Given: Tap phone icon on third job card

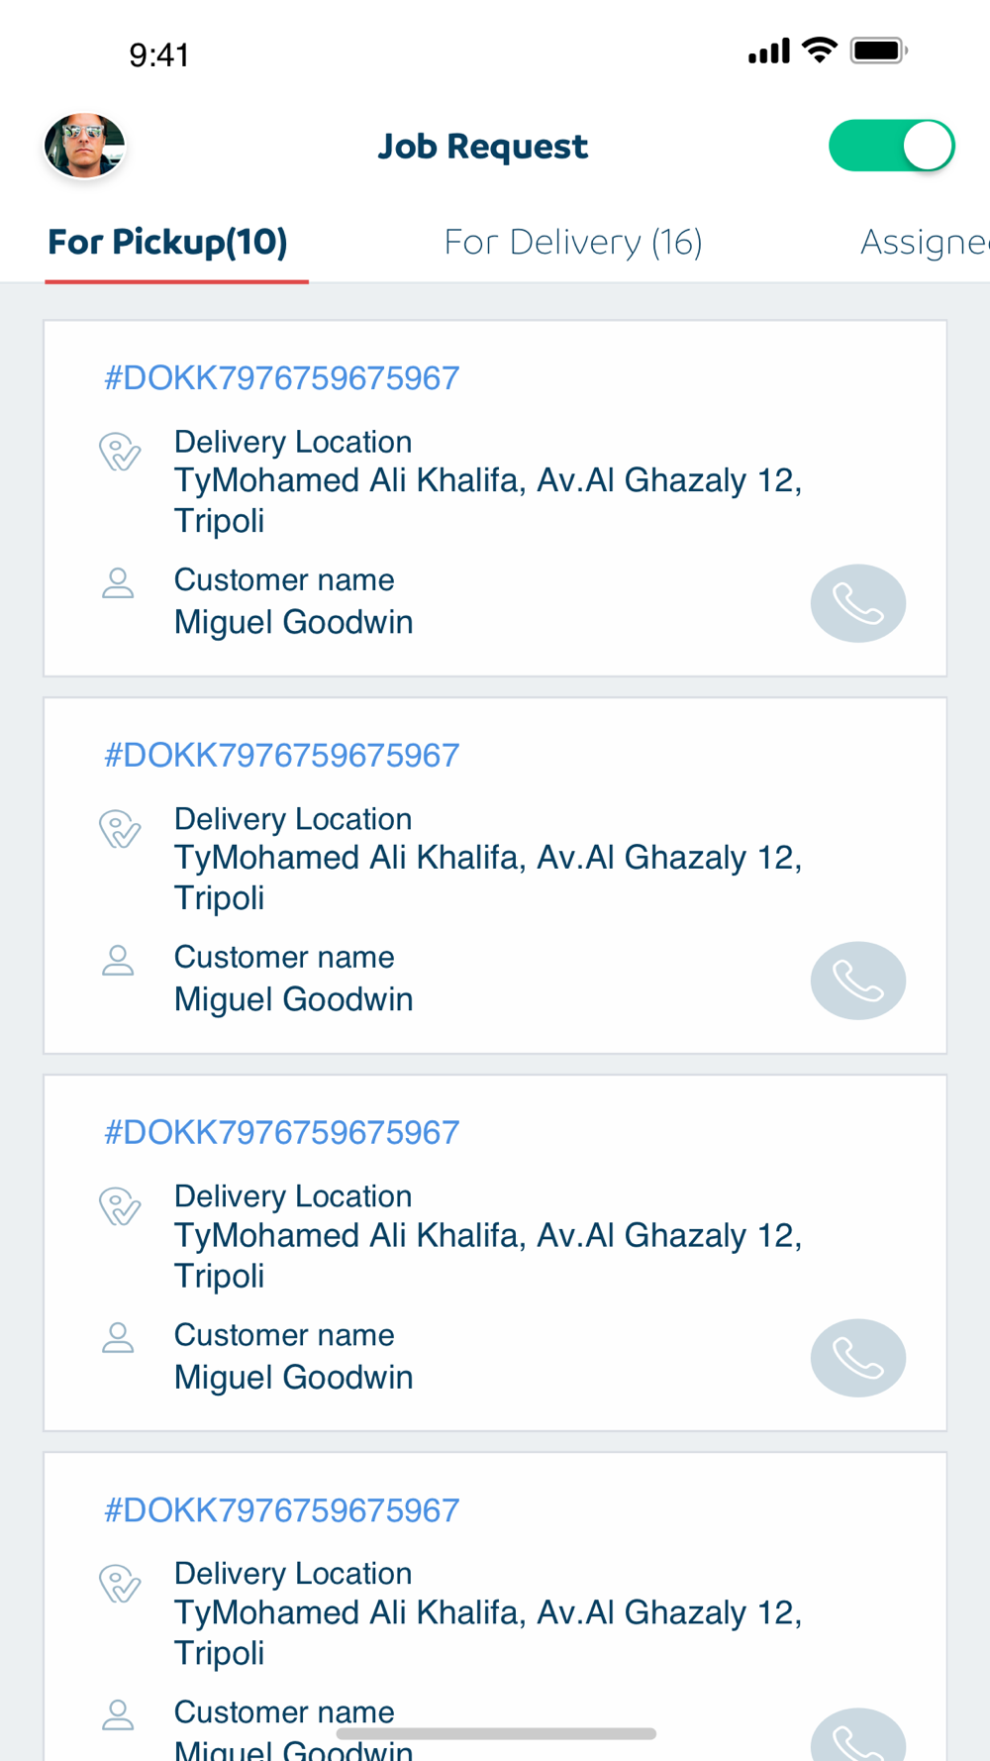Looking at the screenshot, I should (857, 1358).
